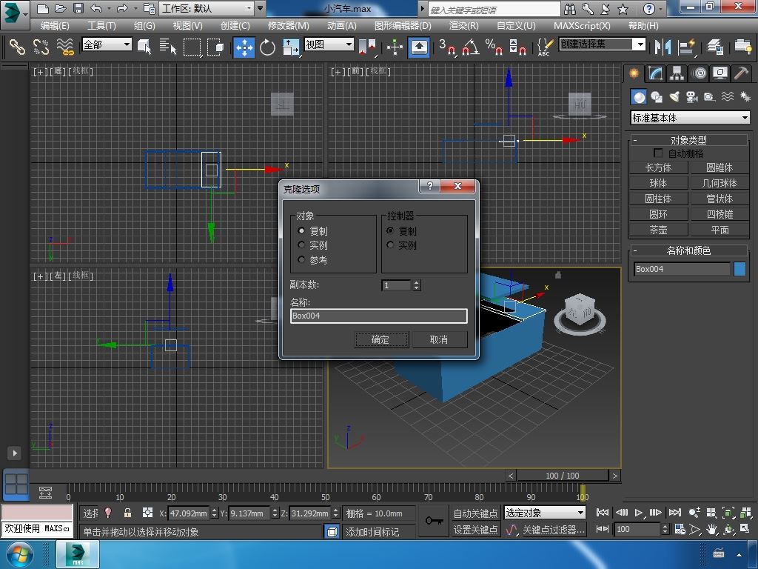Activate the Mirror tool
The width and height of the screenshot is (758, 569).
(663, 47)
